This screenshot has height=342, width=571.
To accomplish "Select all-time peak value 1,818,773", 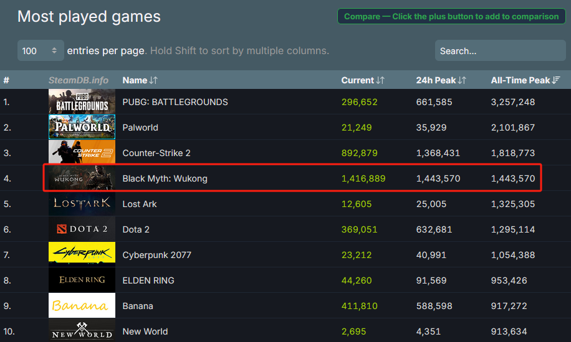I will tap(513, 153).
